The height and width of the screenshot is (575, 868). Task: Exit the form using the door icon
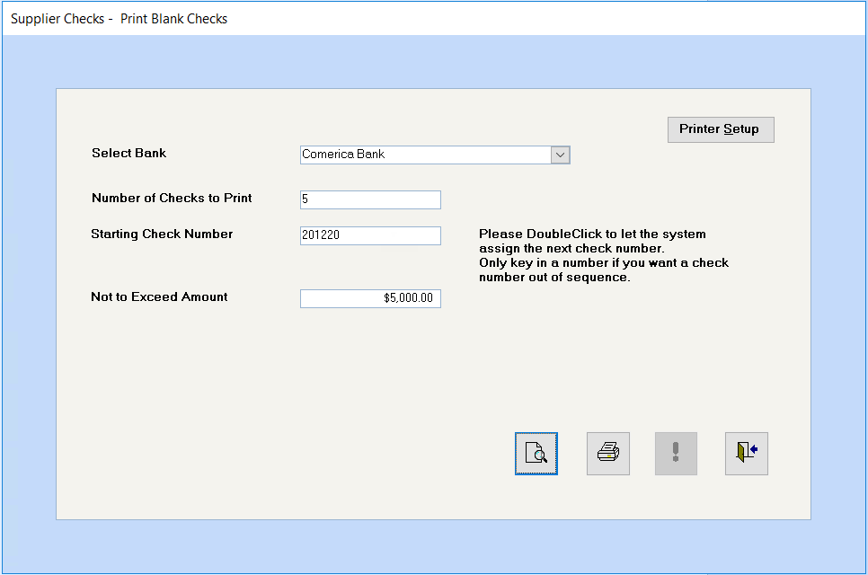tap(746, 454)
